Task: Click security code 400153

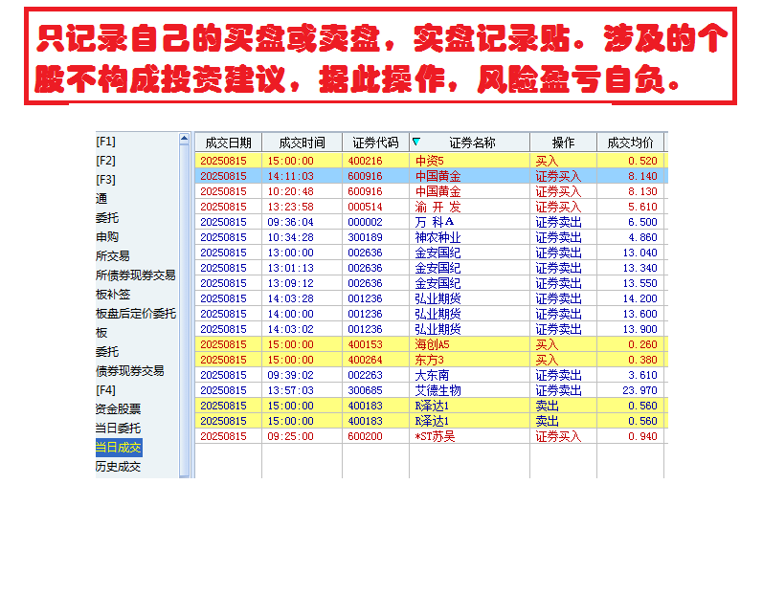Action: coord(365,344)
